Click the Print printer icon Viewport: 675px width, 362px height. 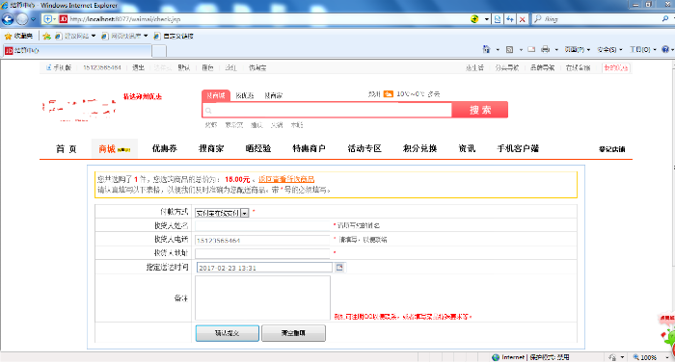tap(546, 49)
